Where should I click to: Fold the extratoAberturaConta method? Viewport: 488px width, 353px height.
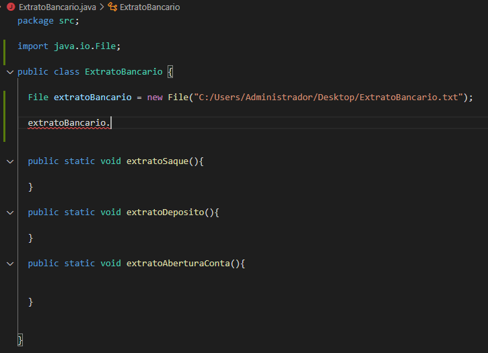click(10, 264)
